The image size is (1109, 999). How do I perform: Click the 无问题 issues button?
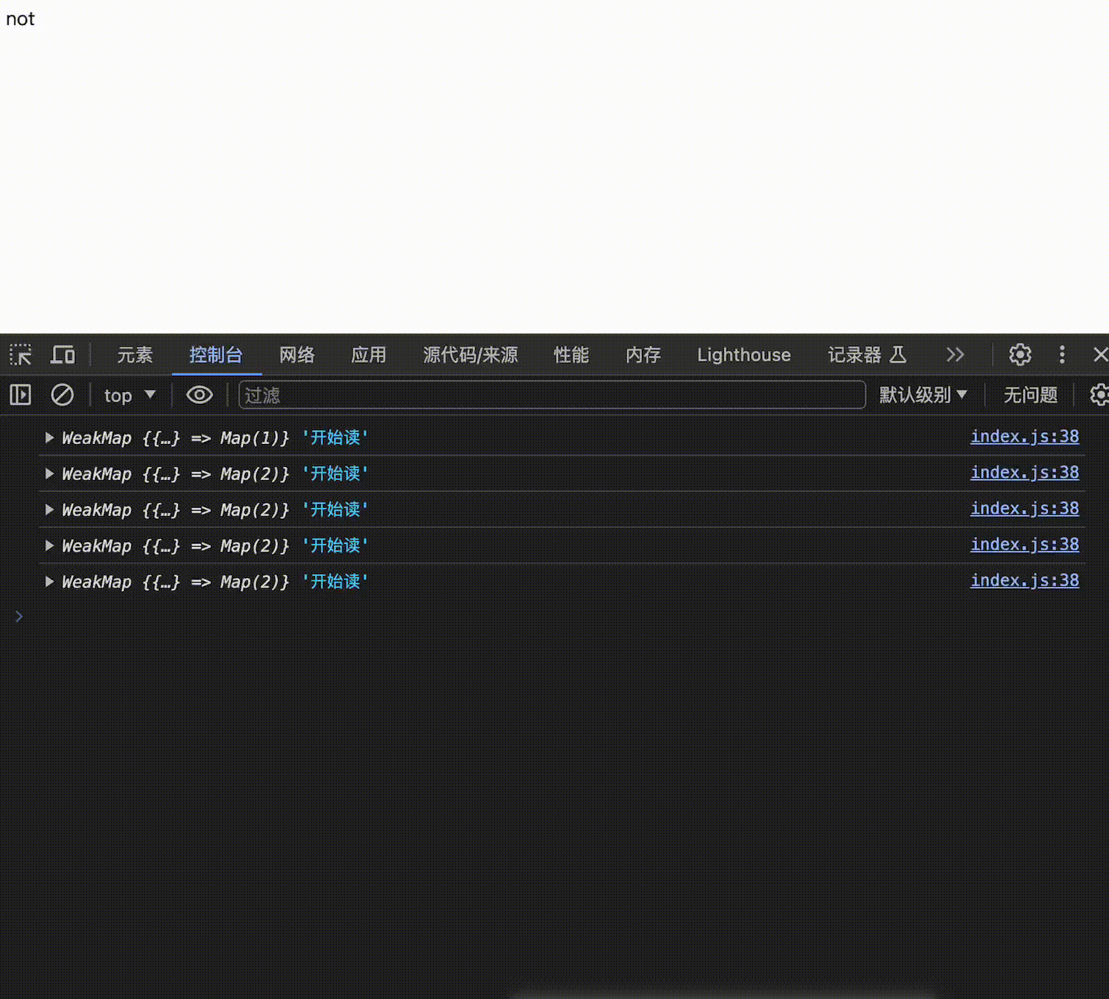pos(1031,395)
